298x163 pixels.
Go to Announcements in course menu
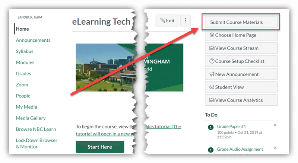(x=33, y=40)
